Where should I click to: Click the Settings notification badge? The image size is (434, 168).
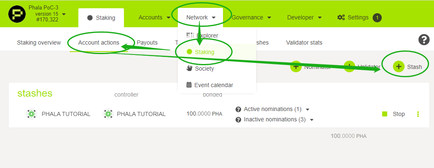[377, 17]
